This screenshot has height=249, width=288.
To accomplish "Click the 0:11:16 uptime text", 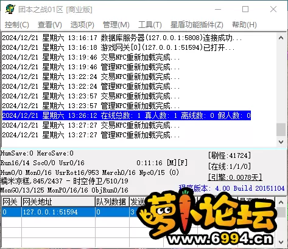I will (149, 163).
